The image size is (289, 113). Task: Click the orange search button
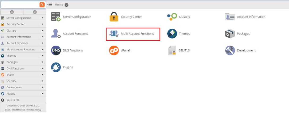(x=42, y=5)
